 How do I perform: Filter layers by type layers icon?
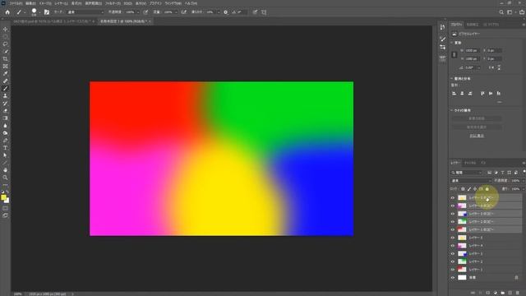[502, 173]
